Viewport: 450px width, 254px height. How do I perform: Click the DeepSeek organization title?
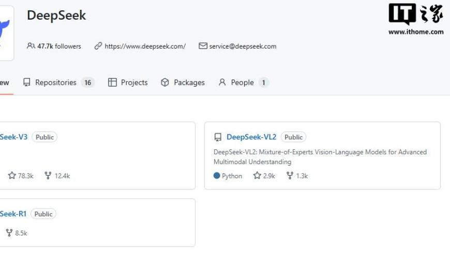[56, 15]
